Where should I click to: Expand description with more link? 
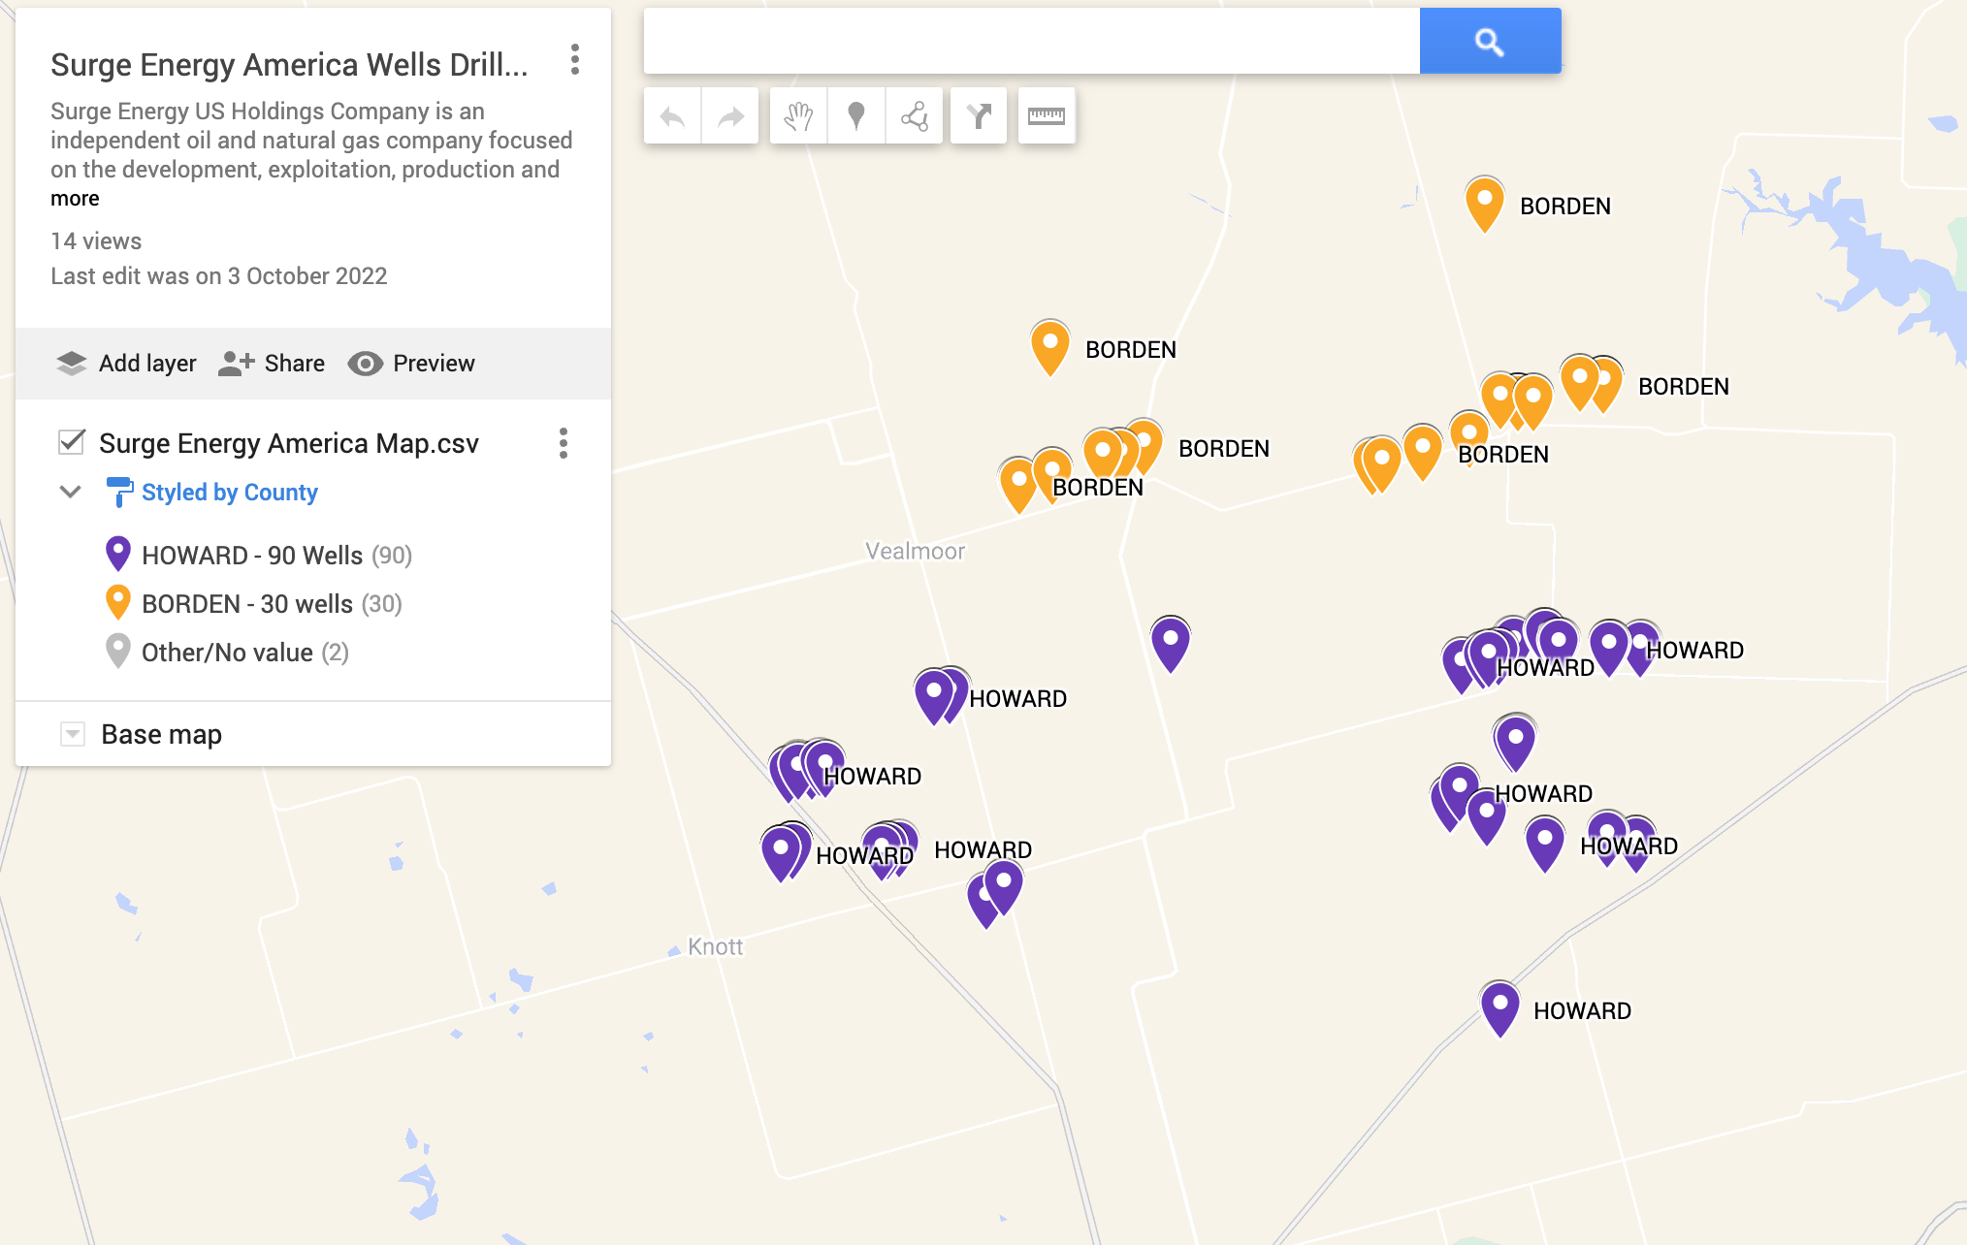75,199
